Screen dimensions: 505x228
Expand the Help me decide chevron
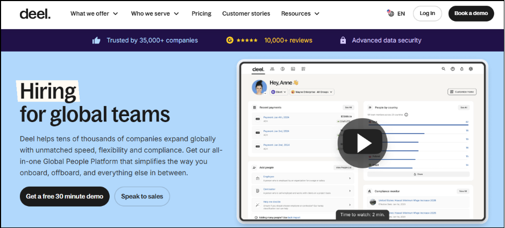point(350,204)
